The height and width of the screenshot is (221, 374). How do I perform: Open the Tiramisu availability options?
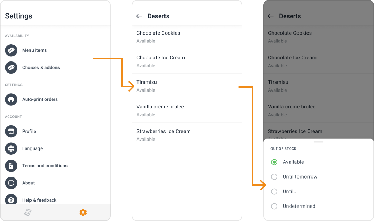187,85
